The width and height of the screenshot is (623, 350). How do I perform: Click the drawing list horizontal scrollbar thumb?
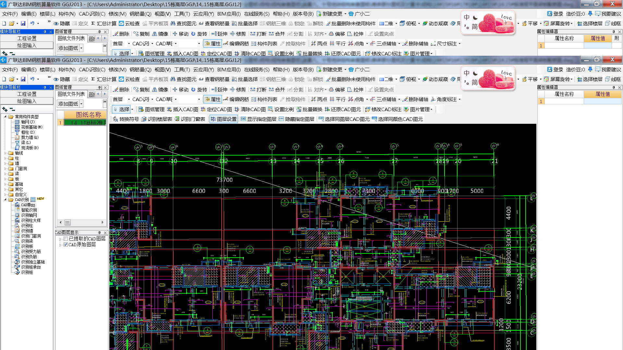pyautogui.click(x=67, y=222)
